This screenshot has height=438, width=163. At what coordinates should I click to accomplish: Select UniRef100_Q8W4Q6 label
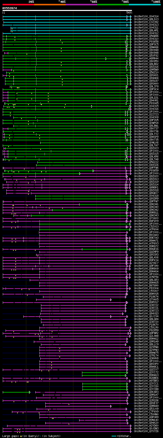(146, 47)
